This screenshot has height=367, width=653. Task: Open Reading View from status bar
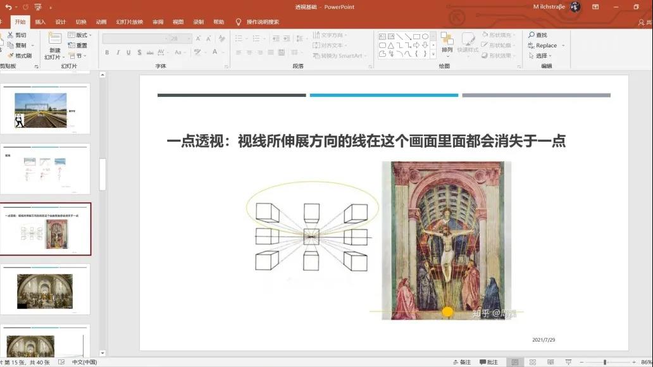click(x=550, y=362)
